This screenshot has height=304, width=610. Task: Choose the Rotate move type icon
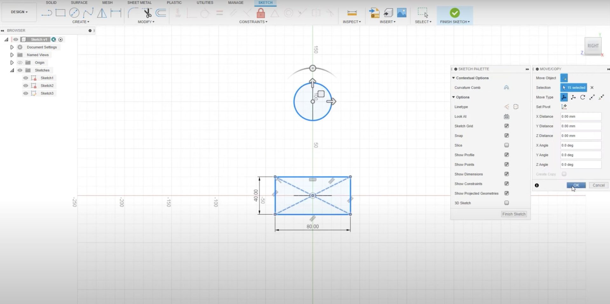pos(582,97)
